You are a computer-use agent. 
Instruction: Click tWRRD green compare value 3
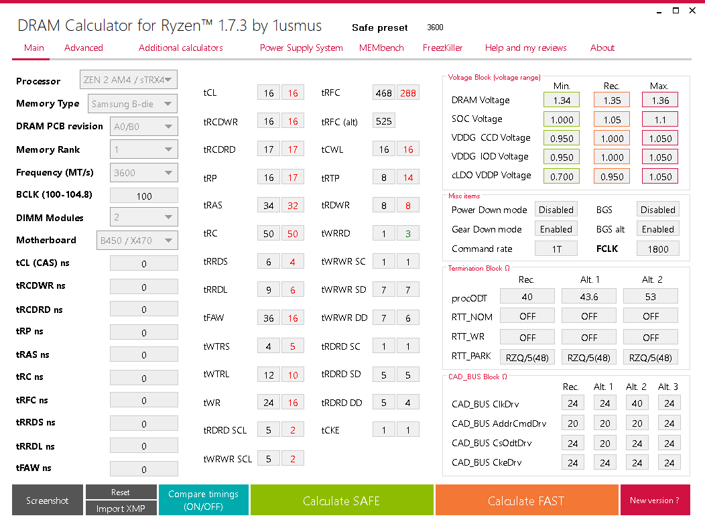point(408,233)
